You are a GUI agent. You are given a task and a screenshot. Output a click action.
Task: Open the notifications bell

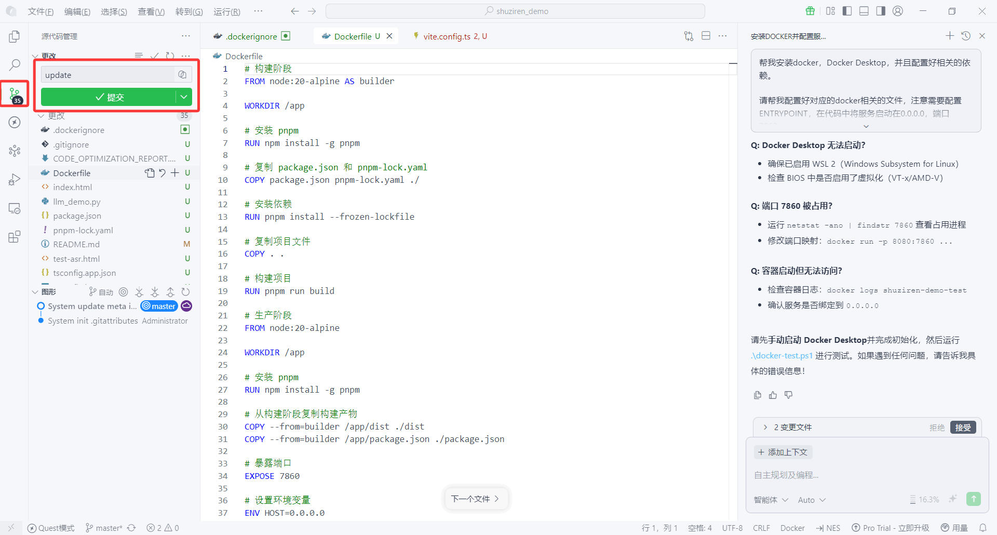[983, 528]
